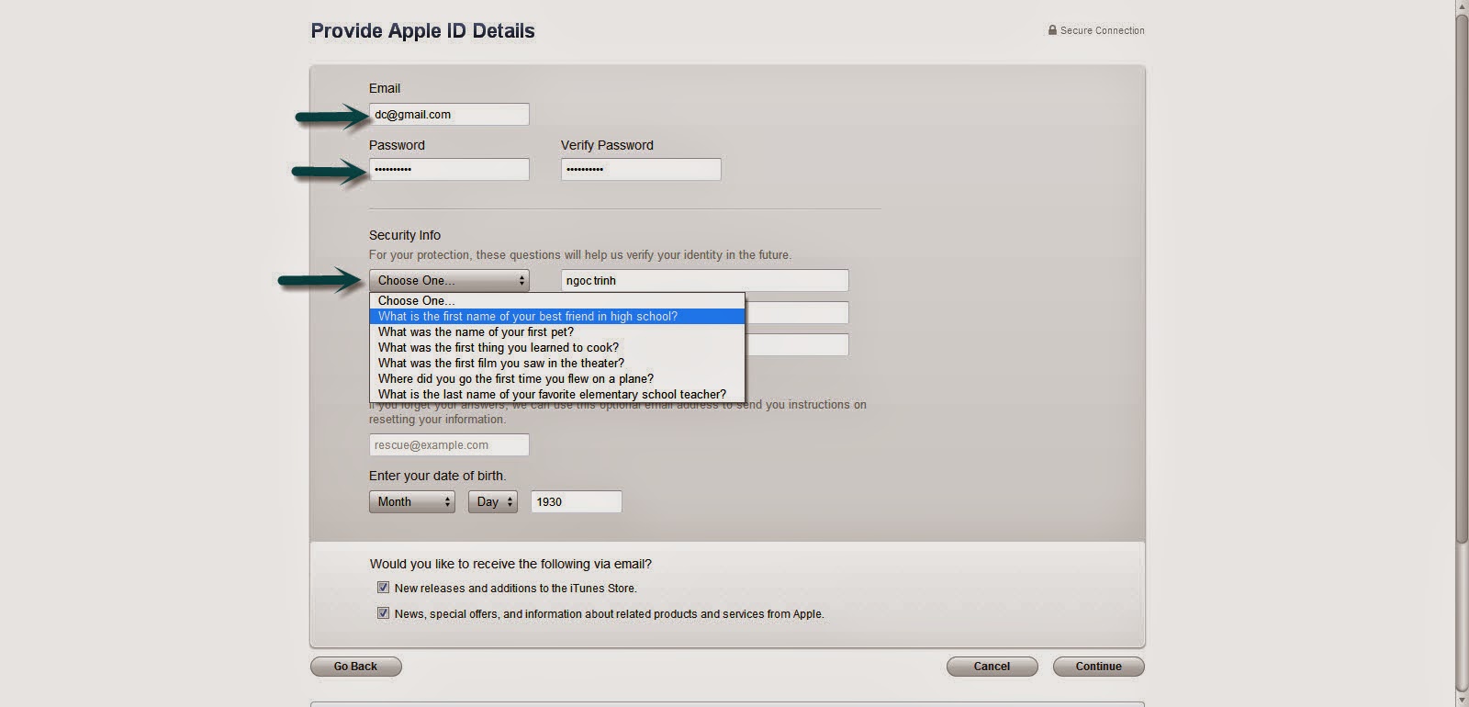Uncheck News, special offers checkbox

pyautogui.click(x=383, y=613)
